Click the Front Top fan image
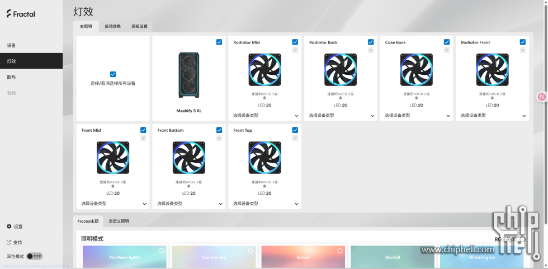This screenshot has width=548, height=269. [264, 158]
